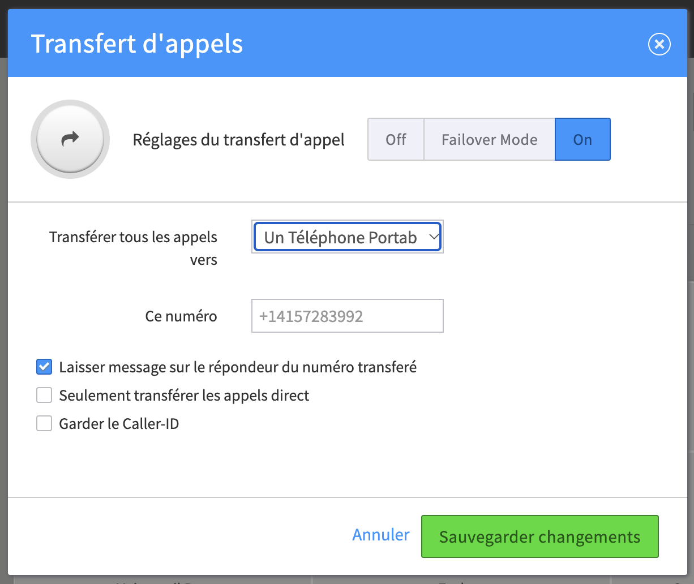Switch call transfer to On
This screenshot has width=694, height=584.
click(x=582, y=139)
